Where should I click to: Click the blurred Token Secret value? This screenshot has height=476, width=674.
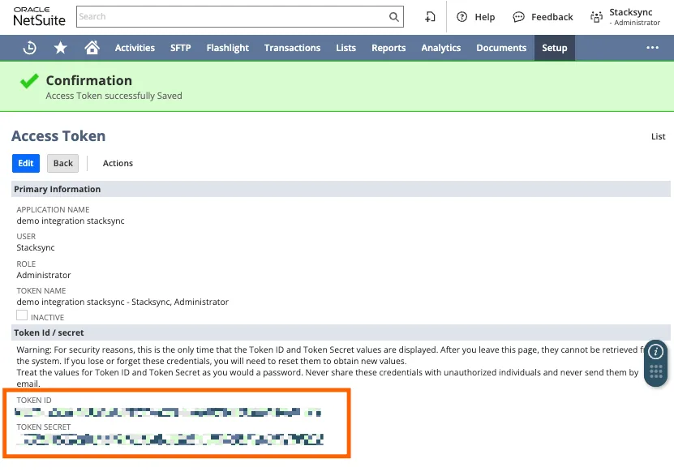click(170, 439)
